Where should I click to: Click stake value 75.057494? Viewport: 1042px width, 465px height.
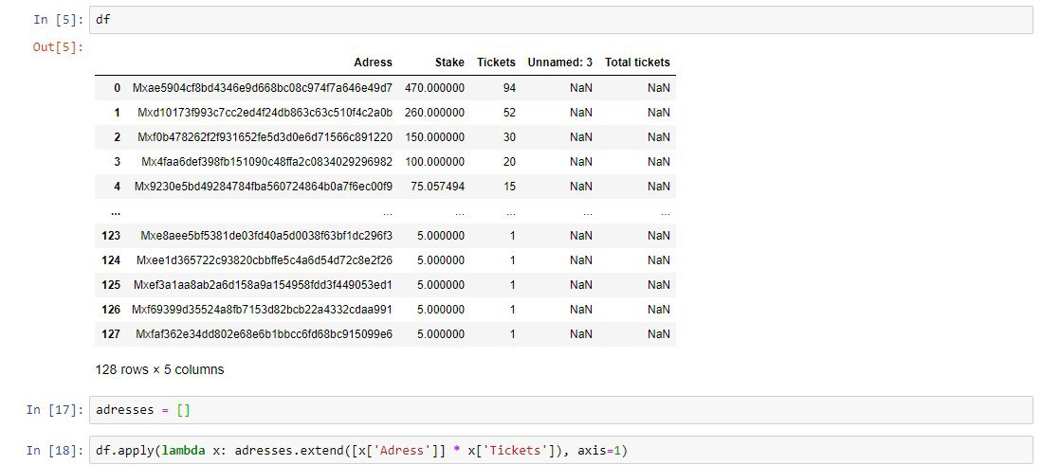pyautogui.click(x=437, y=187)
